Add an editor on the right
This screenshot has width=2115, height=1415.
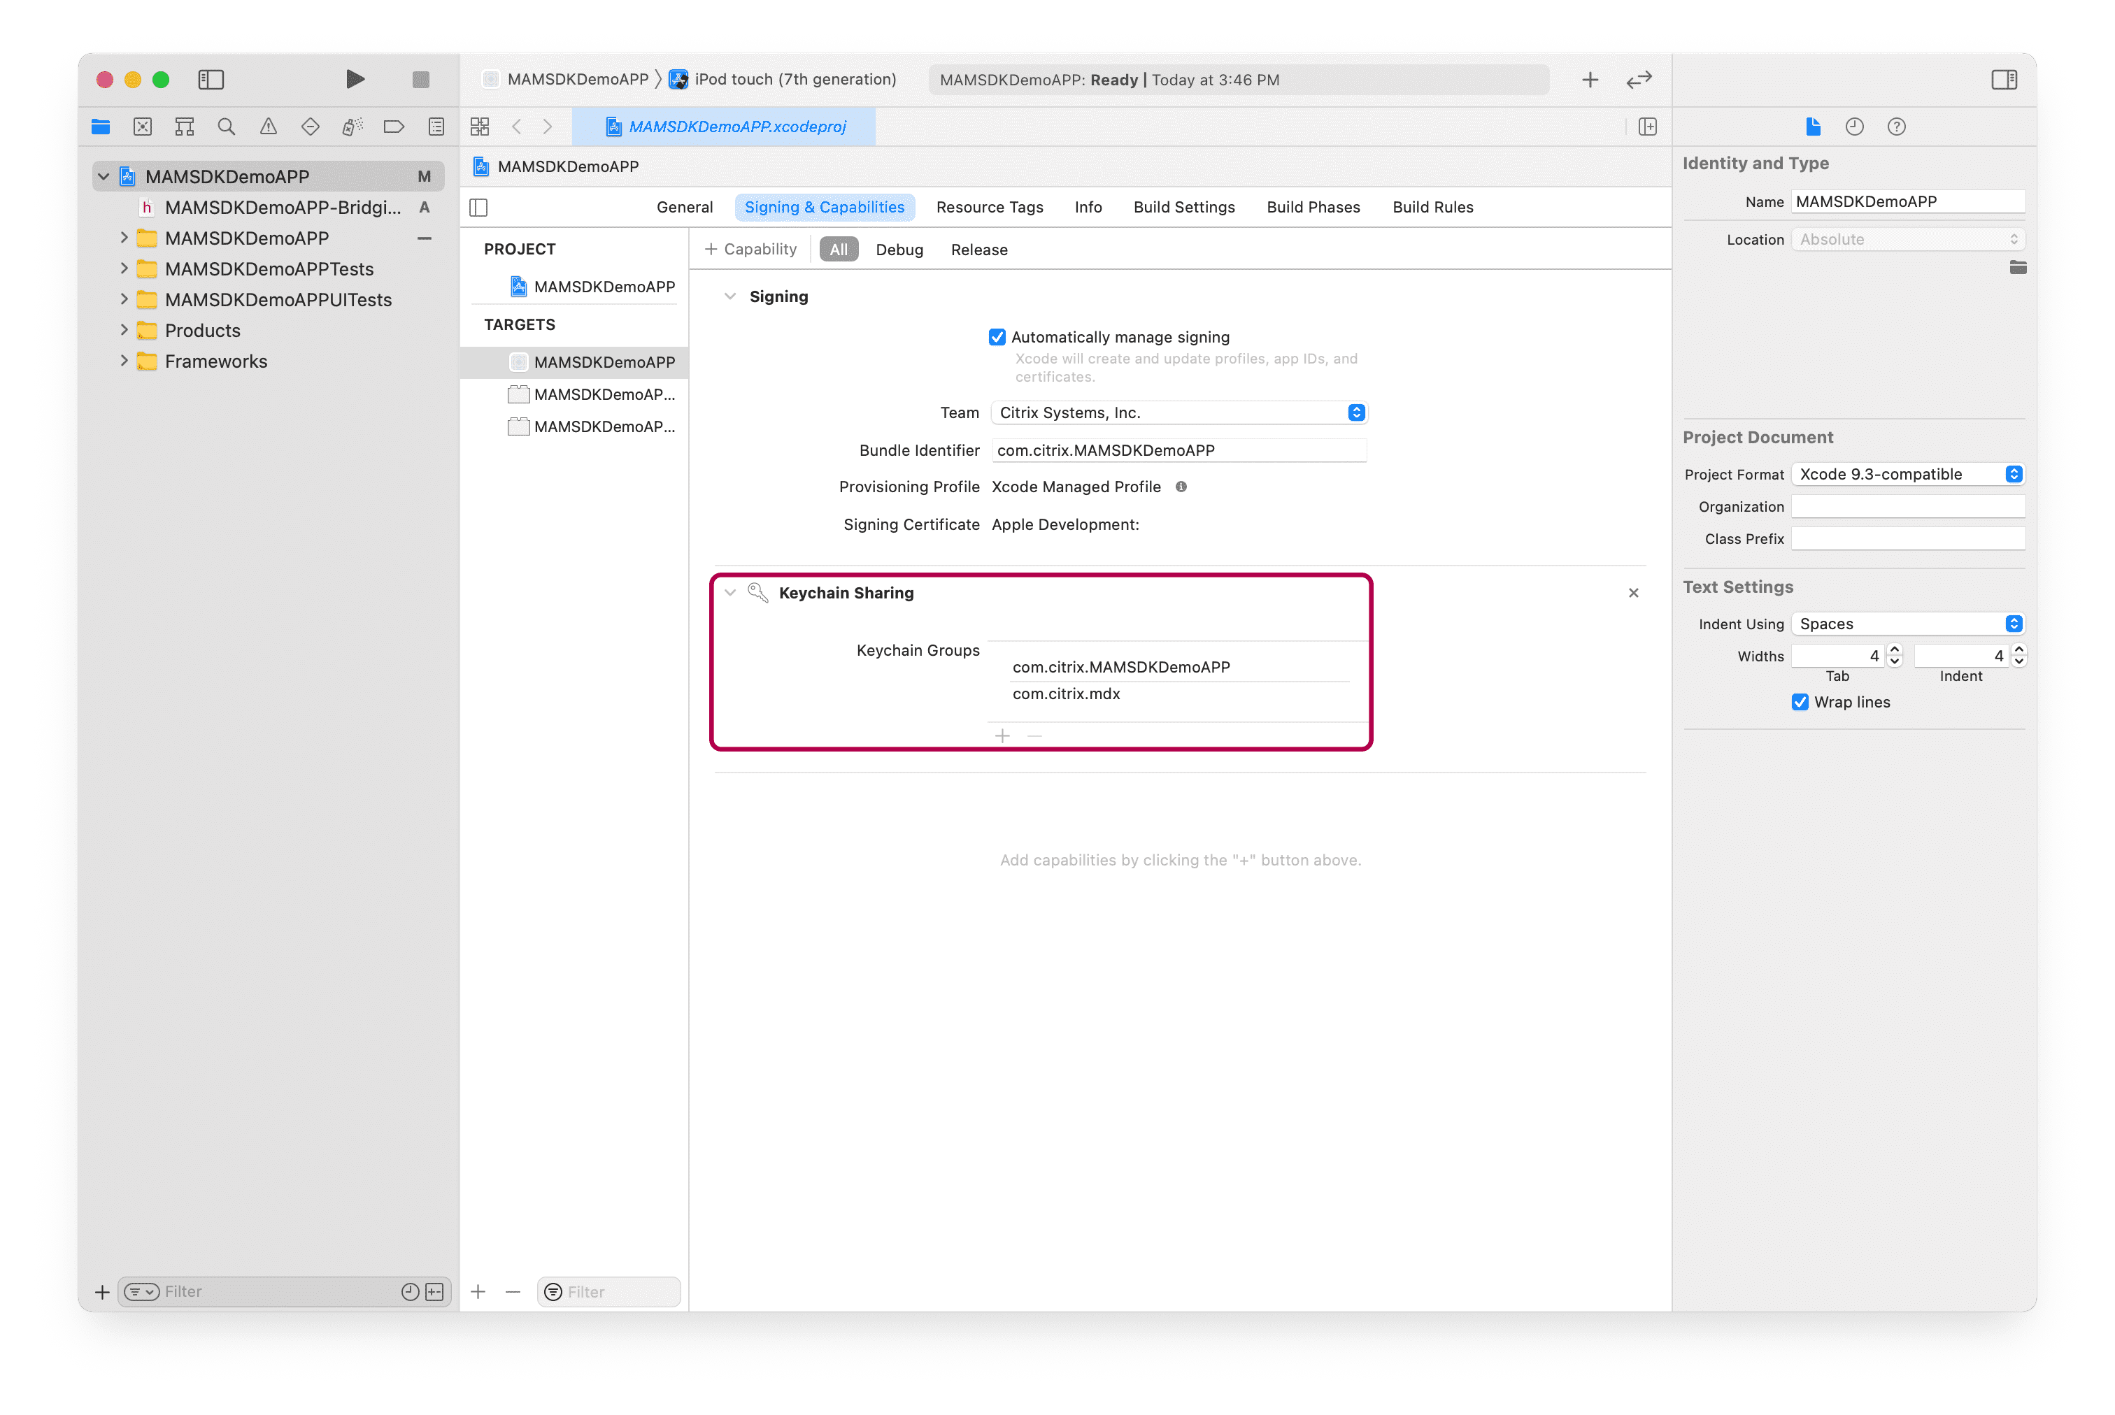[1647, 127]
